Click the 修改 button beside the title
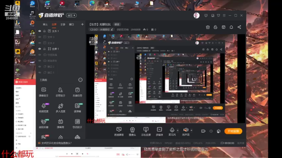Image resolution: width=282 pixels, height=158 pixels. [x=117, y=24]
